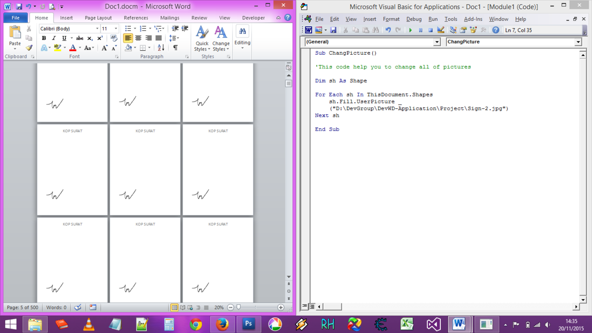Click the Zoom Out minus button
This screenshot has height=333, width=592.
click(x=230, y=308)
